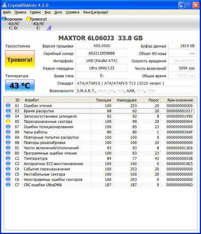This screenshot has height=234, width=201.
Task: Click status icon of Повторные попытки раскрутки row
Action: [8, 137]
